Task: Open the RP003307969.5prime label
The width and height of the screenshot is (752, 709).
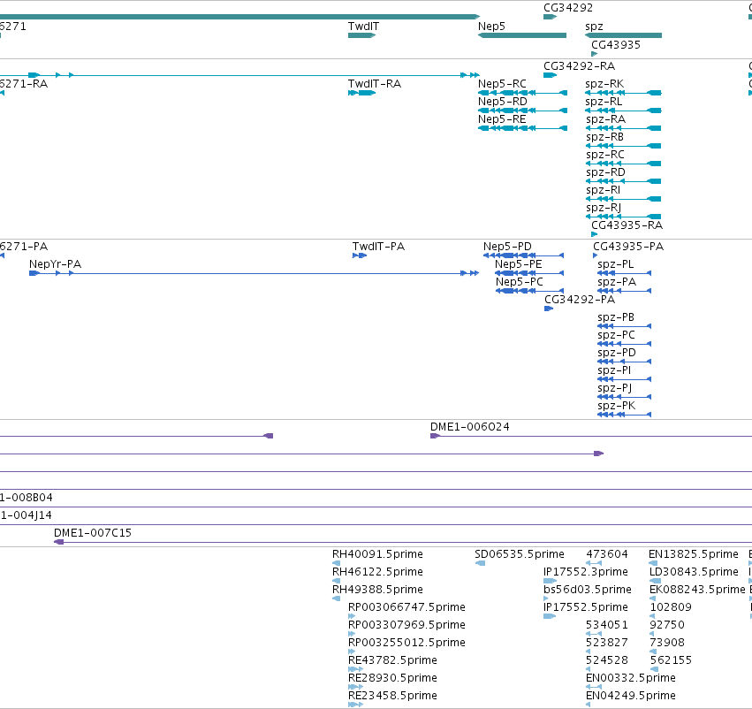Action: coord(406,625)
